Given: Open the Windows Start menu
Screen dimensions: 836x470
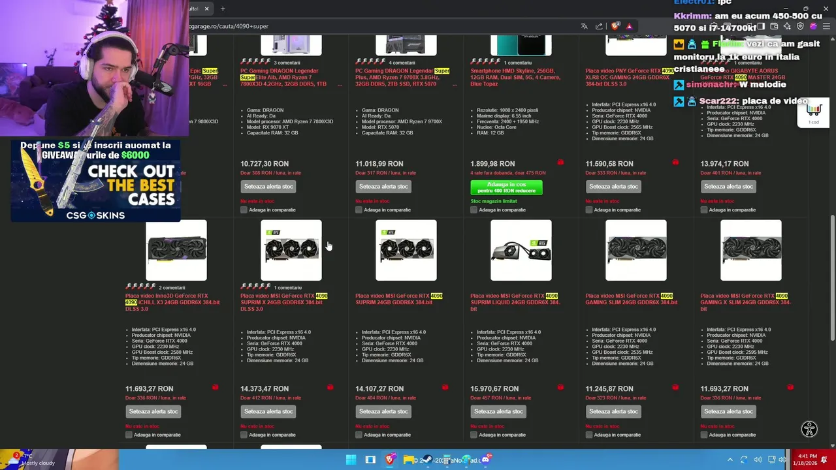Looking at the screenshot, I should coord(351,460).
